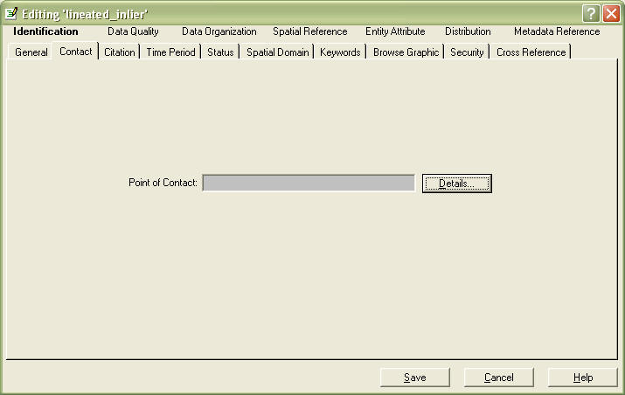The height and width of the screenshot is (395, 625).
Task: Open the Security tab
Action: [x=467, y=52]
